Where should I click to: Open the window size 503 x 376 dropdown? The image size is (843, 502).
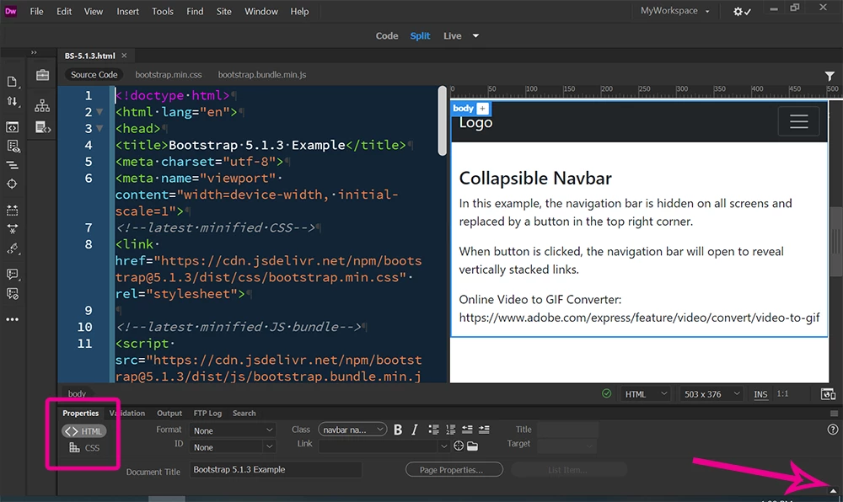713,394
